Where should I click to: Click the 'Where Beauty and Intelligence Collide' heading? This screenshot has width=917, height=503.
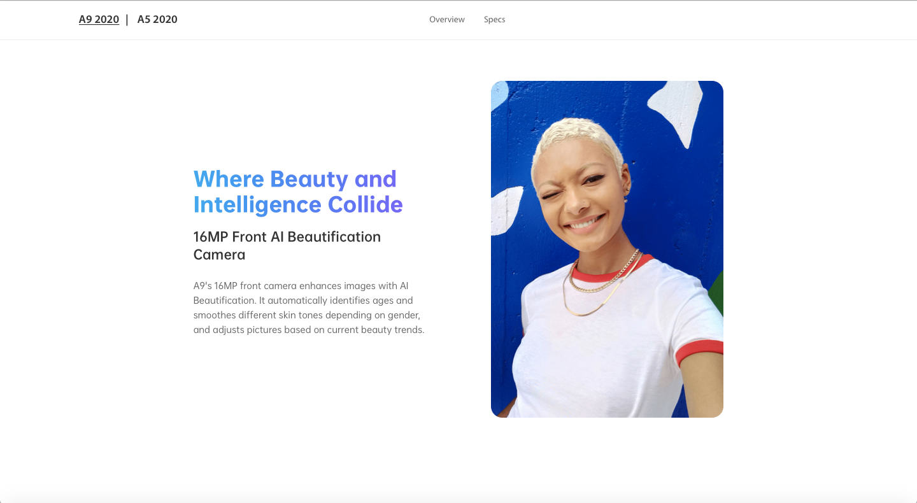point(298,192)
